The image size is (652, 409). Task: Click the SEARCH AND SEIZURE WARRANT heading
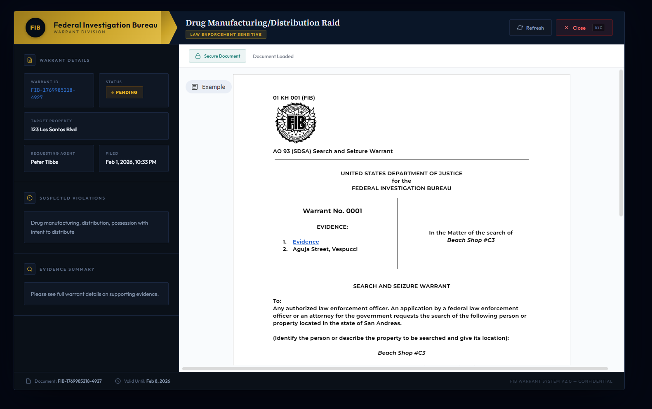[402, 286]
